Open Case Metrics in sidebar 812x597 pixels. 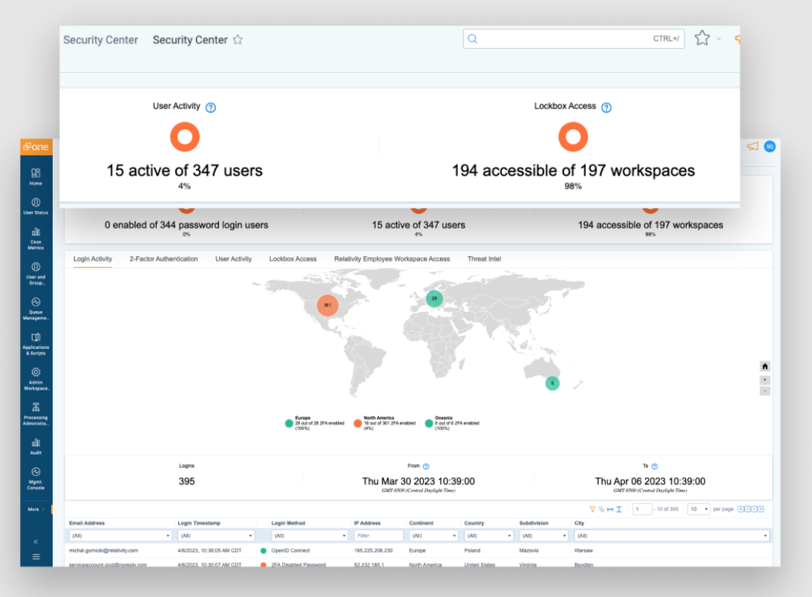[36, 238]
